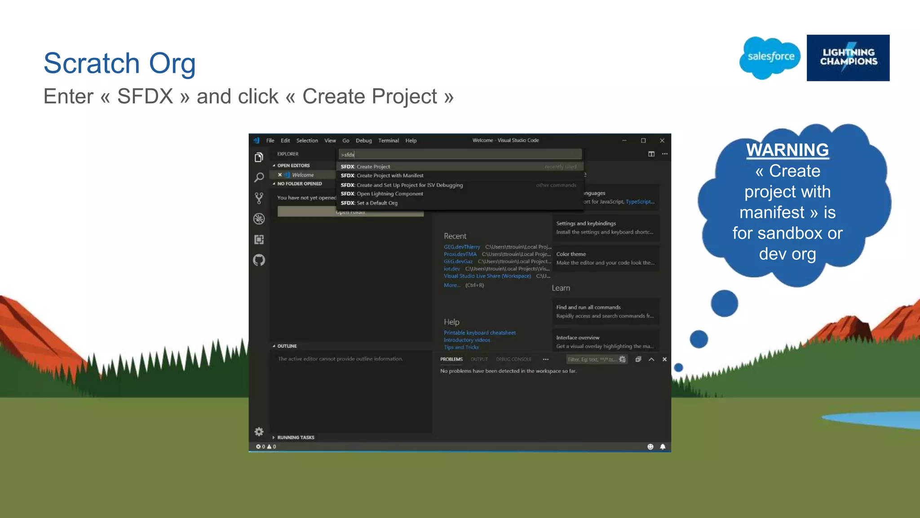Viewport: 920px width, 518px height.
Task: Select SFDX: Create Project command
Action: pos(460,166)
